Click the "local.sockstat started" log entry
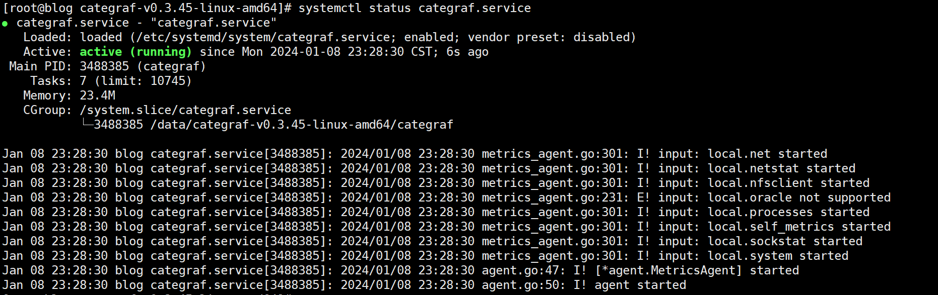 tap(785, 241)
